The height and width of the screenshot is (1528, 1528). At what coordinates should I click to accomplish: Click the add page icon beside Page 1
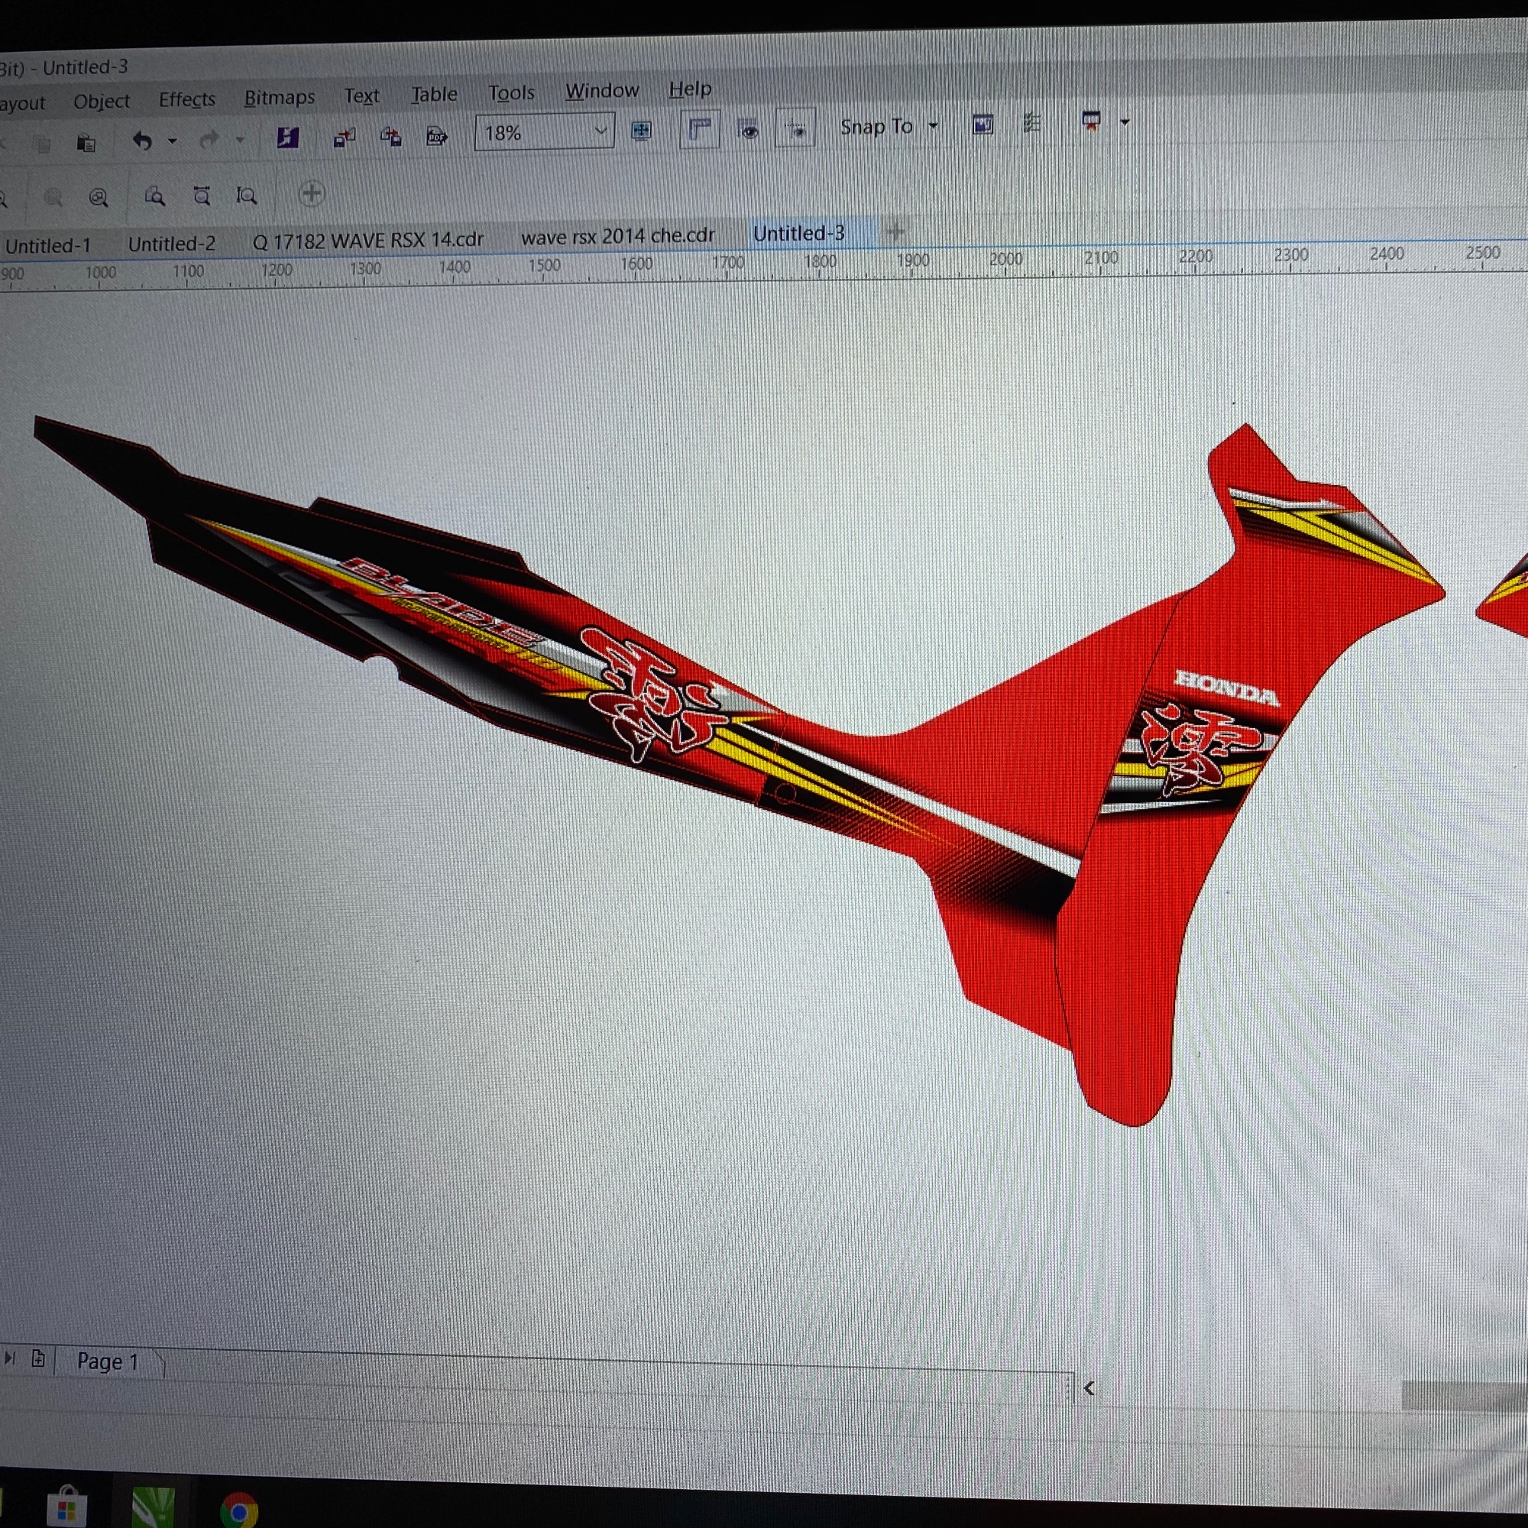[x=38, y=1358]
